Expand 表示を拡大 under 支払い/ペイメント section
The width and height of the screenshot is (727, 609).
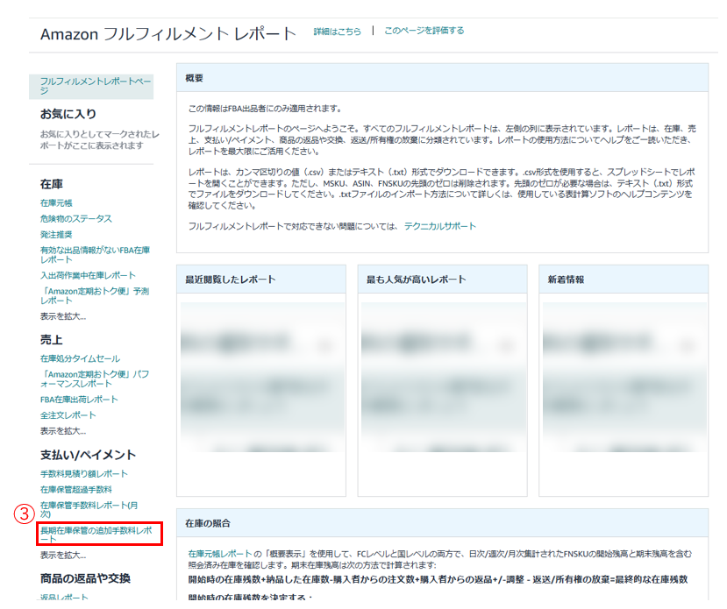[x=63, y=555]
